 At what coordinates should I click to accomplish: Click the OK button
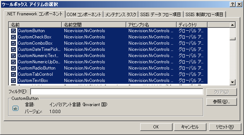tap(156, 127)
